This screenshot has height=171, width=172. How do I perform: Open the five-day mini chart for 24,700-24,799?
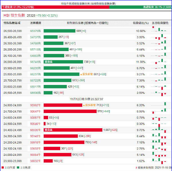tap(160, 111)
